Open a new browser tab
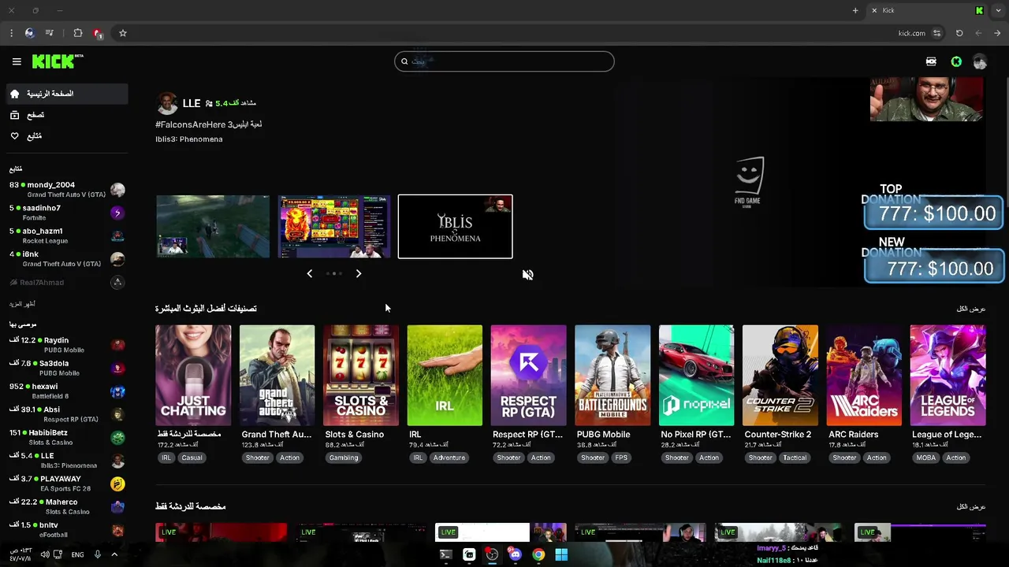Screen dimensions: 1009x567 coord(855,10)
